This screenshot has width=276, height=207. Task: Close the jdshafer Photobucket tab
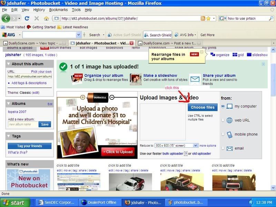tap(131, 43)
